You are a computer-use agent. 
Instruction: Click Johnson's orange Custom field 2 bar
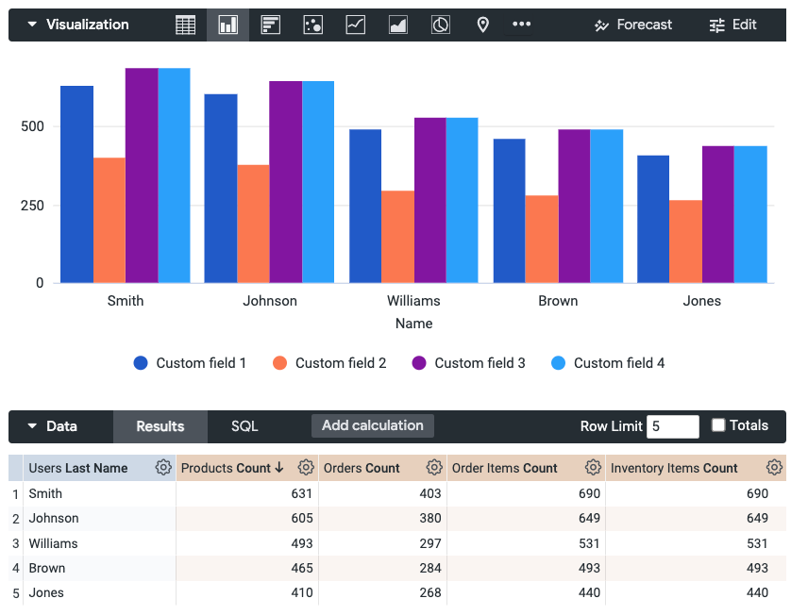(x=253, y=224)
